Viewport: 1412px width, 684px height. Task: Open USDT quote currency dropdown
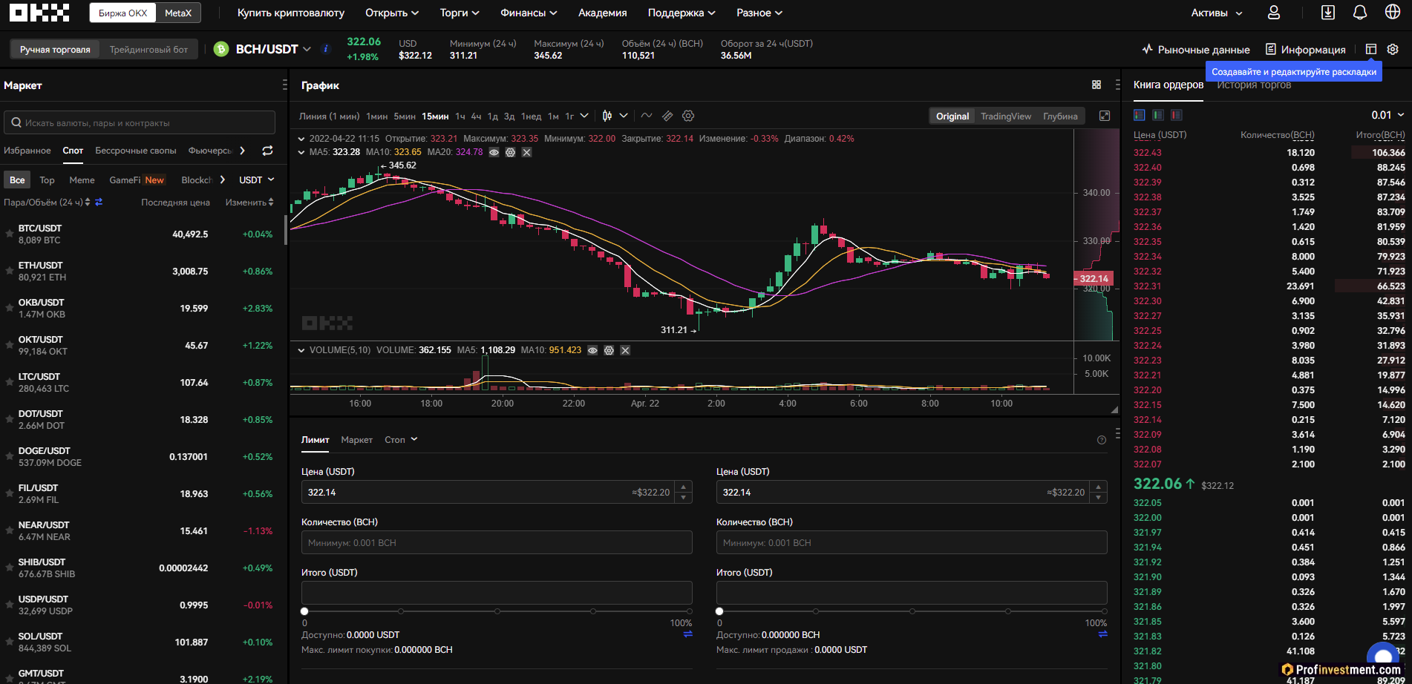point(257,180)
